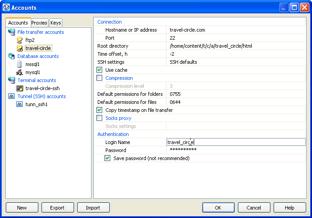Image resolution: width=312 pixels, height=218 pixels.
Task: Click the Login Name input field
Action: (x=236, y=142)
